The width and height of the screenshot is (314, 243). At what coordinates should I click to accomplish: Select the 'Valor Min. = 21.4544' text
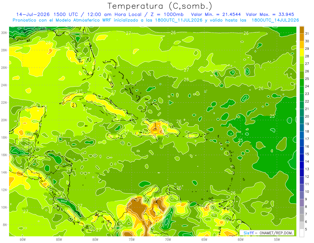(x=216, y=14)
